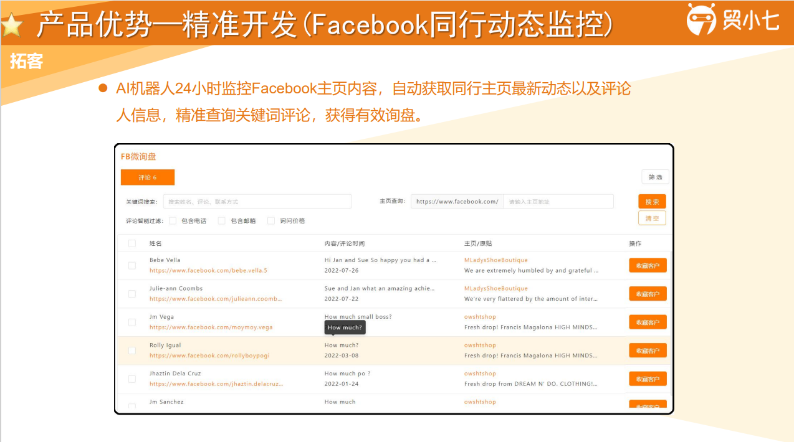Click the 姓名 column header
Screen dimensions: 794x442
pyautogui.click(x=155, y=243)
